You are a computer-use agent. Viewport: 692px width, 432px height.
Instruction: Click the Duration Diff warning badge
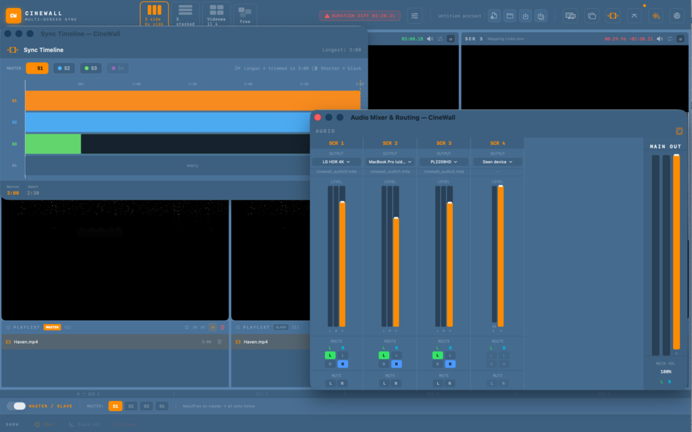coord(360,16)
